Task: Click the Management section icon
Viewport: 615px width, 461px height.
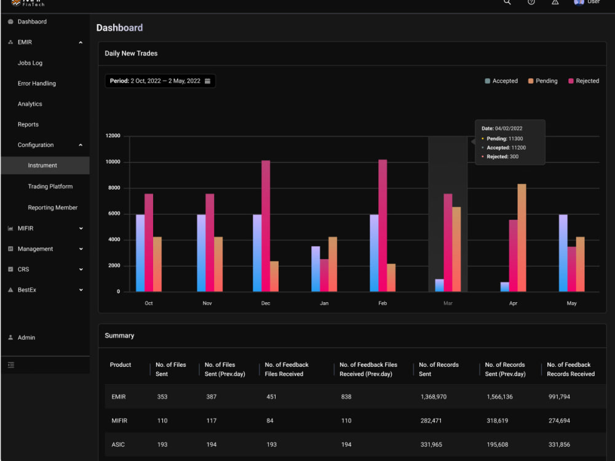Action: (10, 249)
